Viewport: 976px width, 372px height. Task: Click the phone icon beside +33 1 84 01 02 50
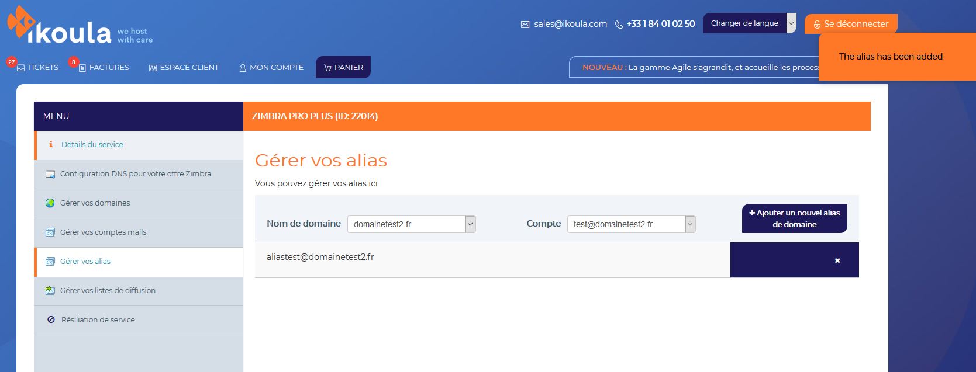(x=619, y=25)
